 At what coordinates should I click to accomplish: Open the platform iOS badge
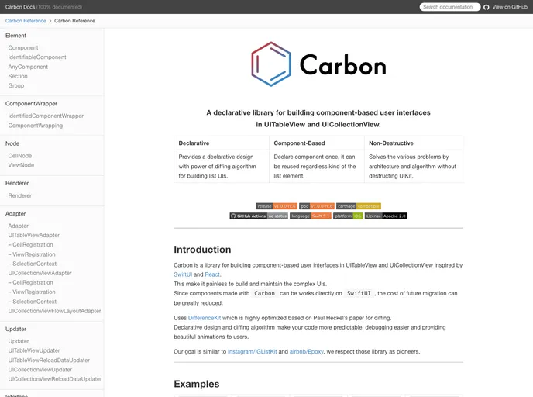tap(348, 216)
